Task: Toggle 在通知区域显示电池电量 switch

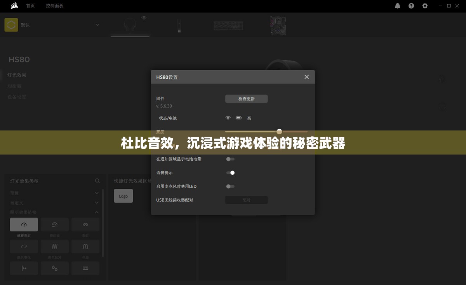Action: (x=230, y=159)
